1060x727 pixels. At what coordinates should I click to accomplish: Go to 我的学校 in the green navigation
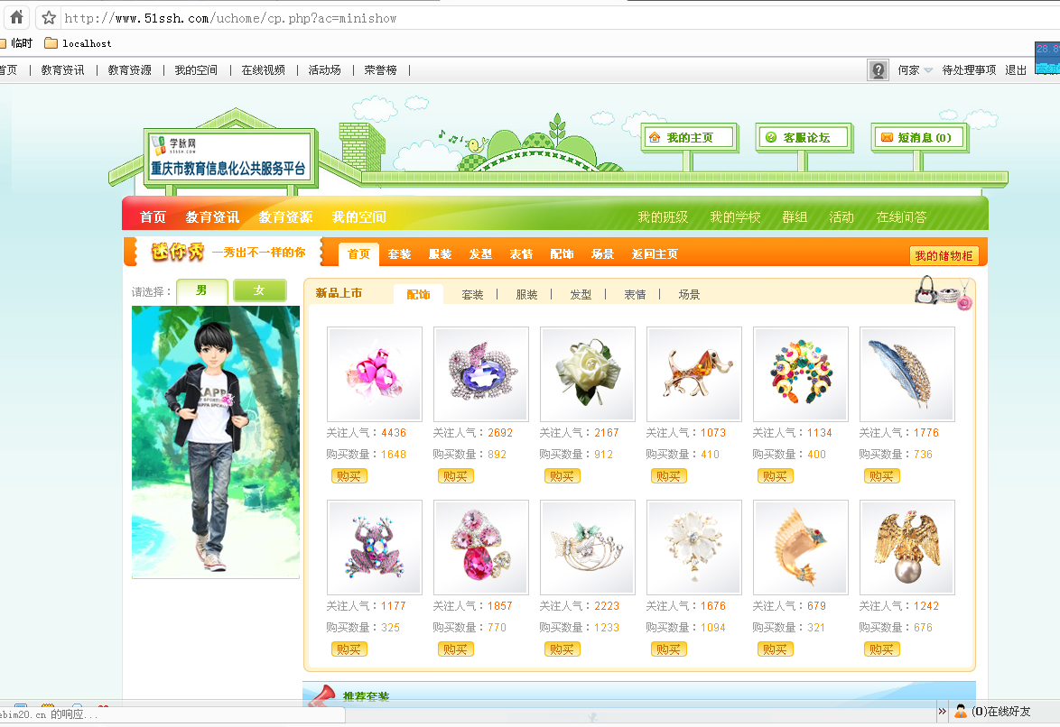coord(735,216)
